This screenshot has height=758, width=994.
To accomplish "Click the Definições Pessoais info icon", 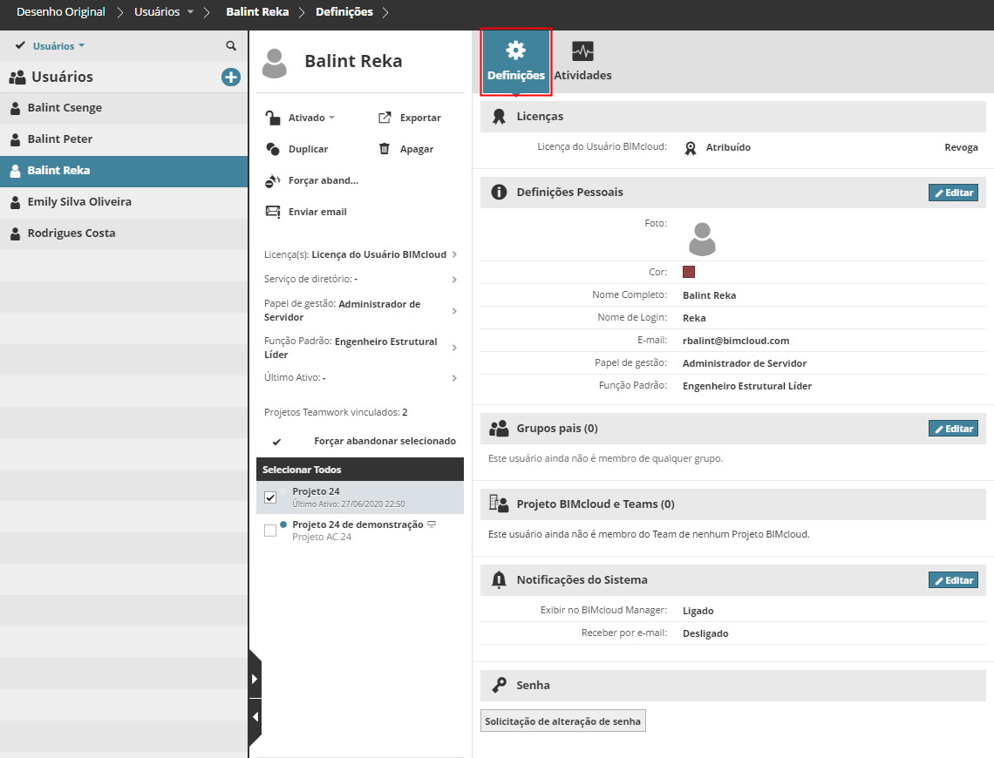I will 499,192.
